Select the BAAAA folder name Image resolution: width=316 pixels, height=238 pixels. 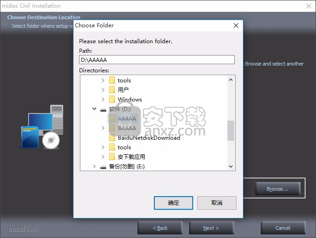click(127, 128)
